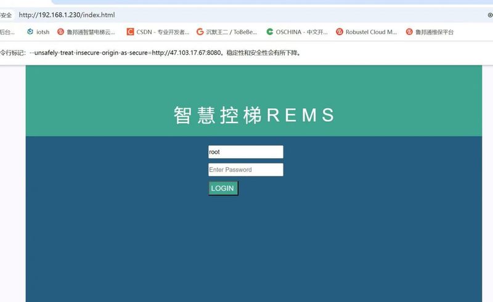Open the iotsh bookmark

click(x=38, y=32)
